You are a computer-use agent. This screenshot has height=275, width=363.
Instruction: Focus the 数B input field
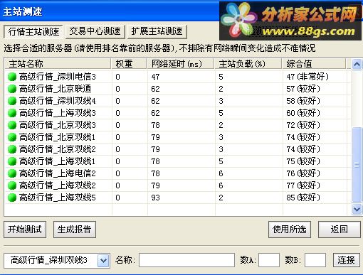pyautogui.click(x=315, y=260)
